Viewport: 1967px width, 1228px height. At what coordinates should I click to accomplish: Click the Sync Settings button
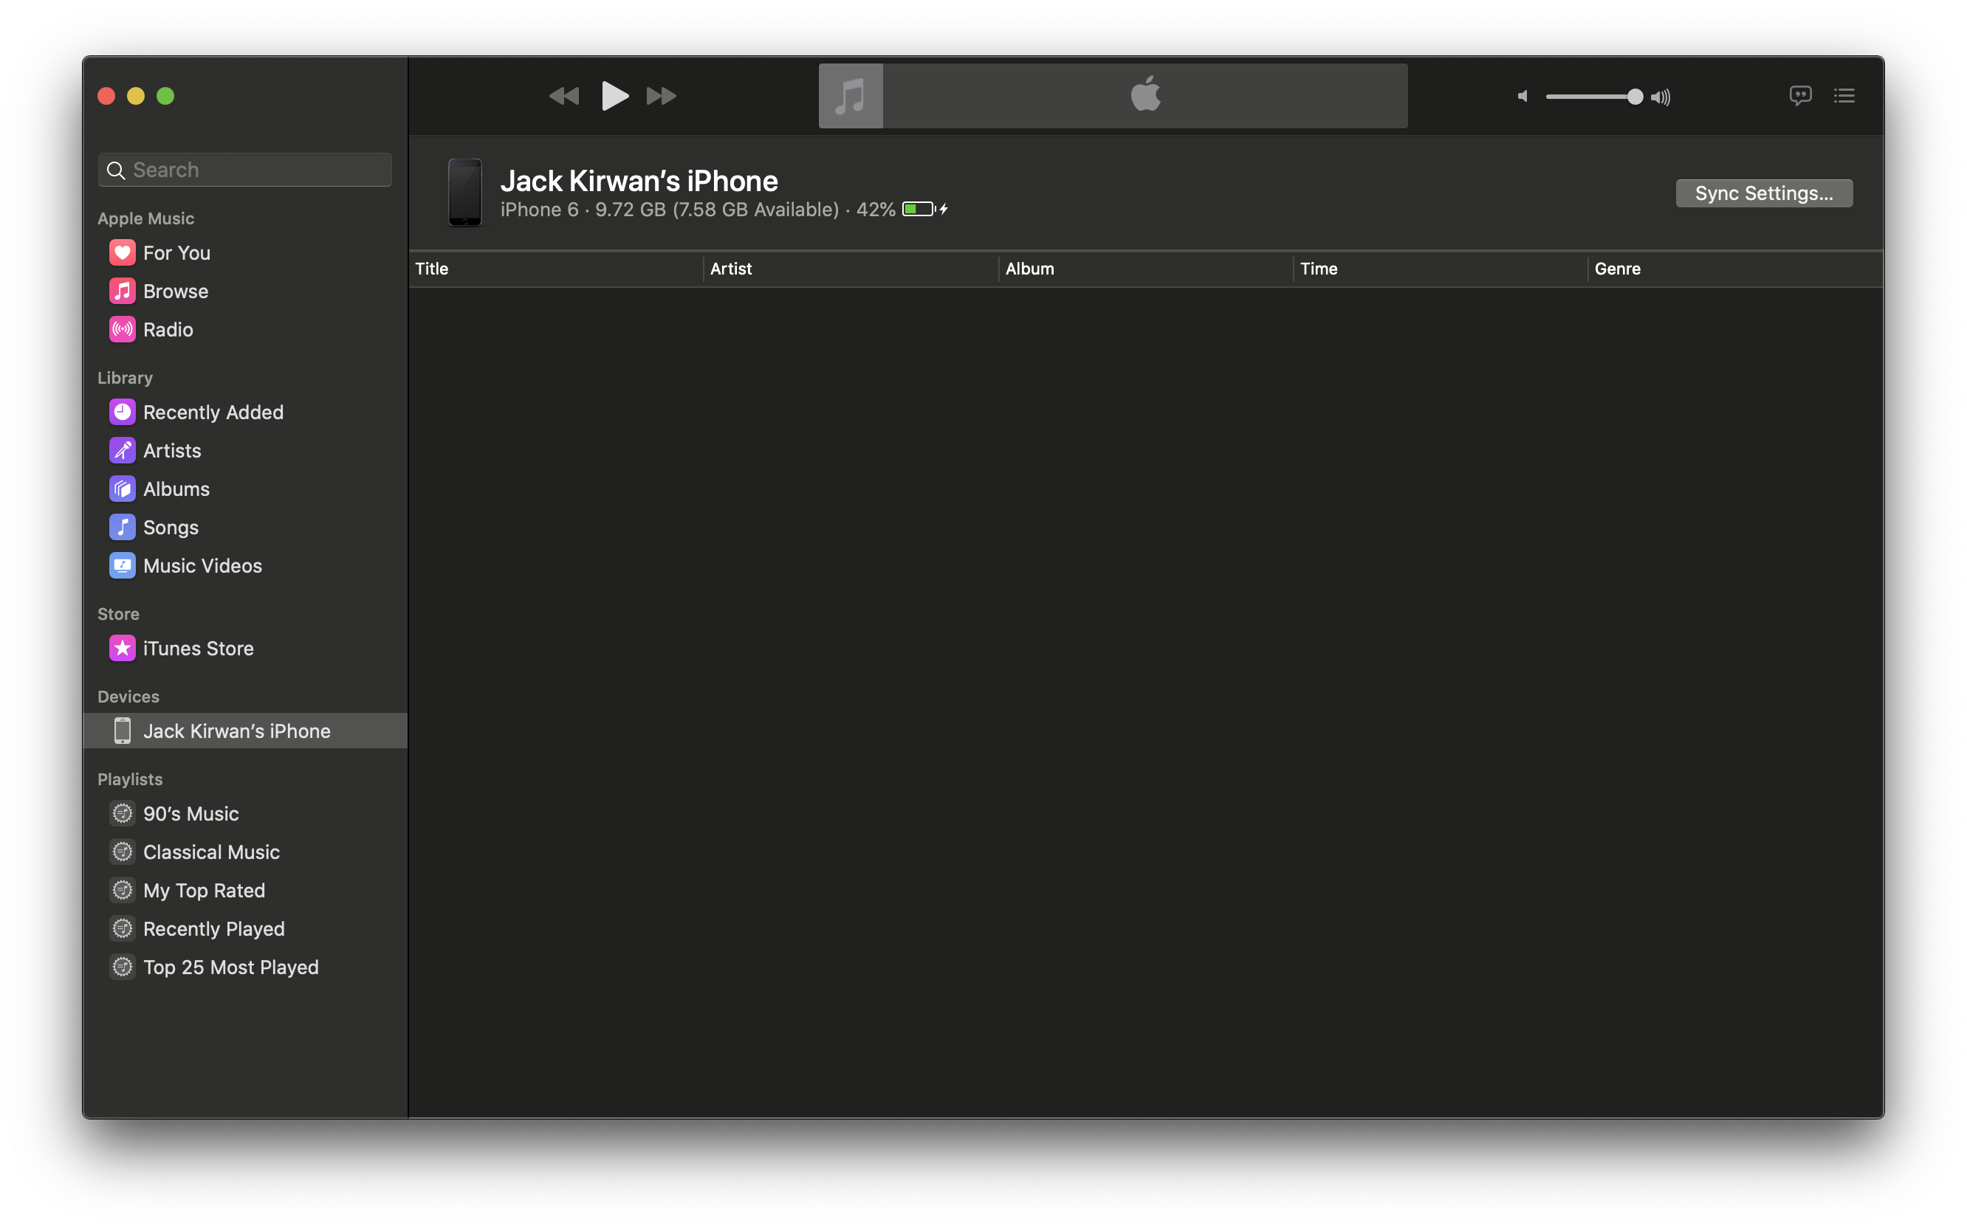click(x=1764, y=193)
